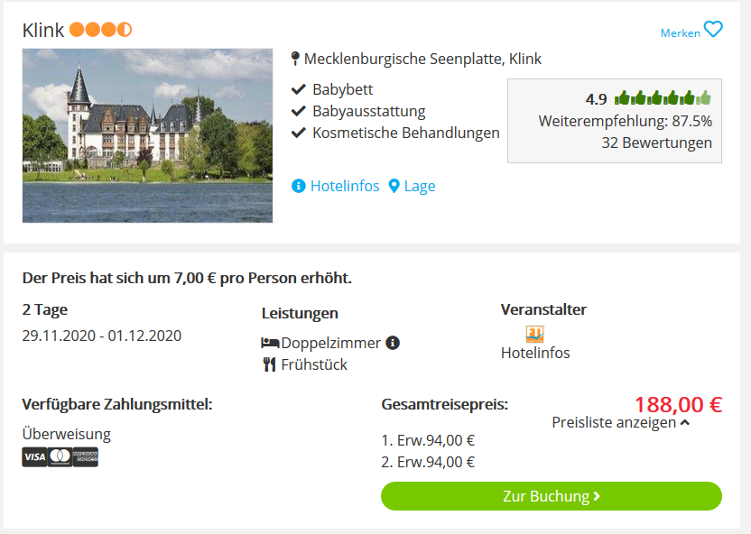This screenshot has height=534, width=751.
Task: Collapse the Preisliste anzeigen chevron
Action: (685, 422)
